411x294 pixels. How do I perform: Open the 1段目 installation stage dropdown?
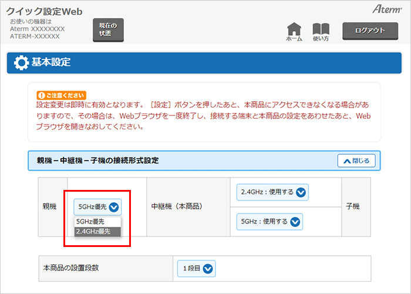click(196, 269)
